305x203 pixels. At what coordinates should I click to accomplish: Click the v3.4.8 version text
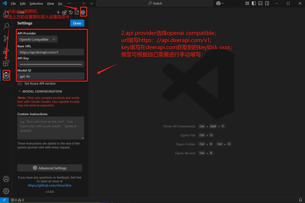coord(50,192)
